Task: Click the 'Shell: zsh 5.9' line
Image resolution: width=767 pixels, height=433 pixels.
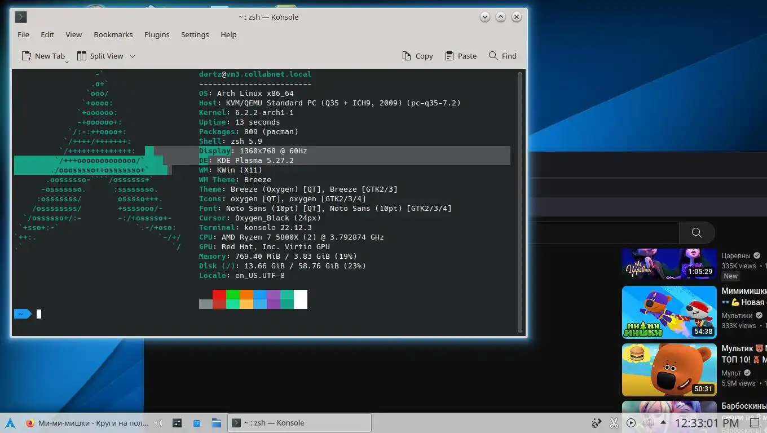Action: 231,142
